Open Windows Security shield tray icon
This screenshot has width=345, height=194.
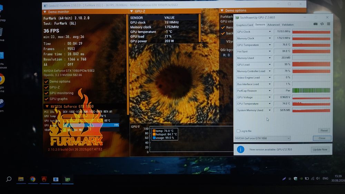296,178
